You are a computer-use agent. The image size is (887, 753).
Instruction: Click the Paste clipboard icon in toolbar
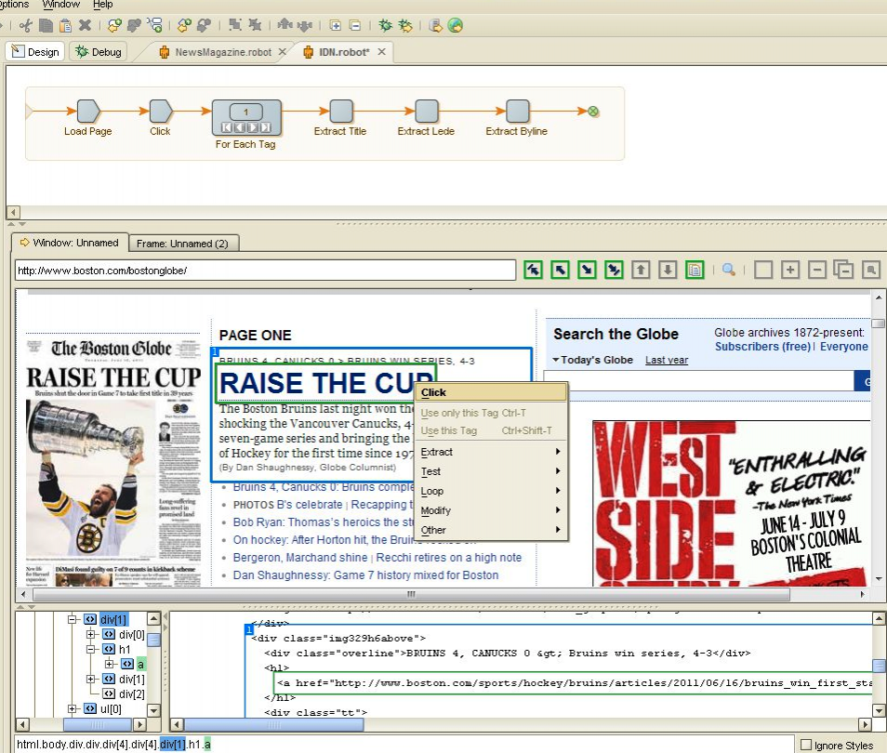[66, 25]
